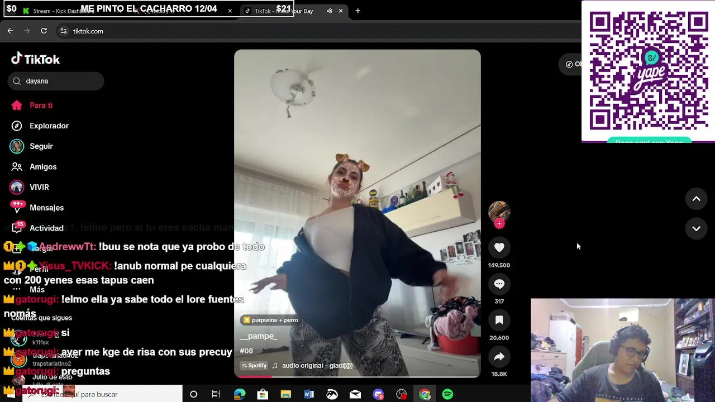Click the browser forward arrow
Viewport: 715px width, 402px height.
pos(27,31)
